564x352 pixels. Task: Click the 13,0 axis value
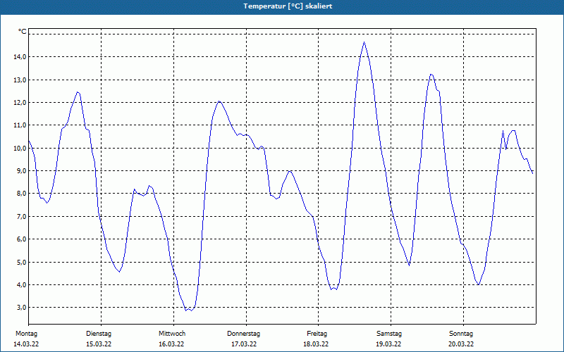20,80
